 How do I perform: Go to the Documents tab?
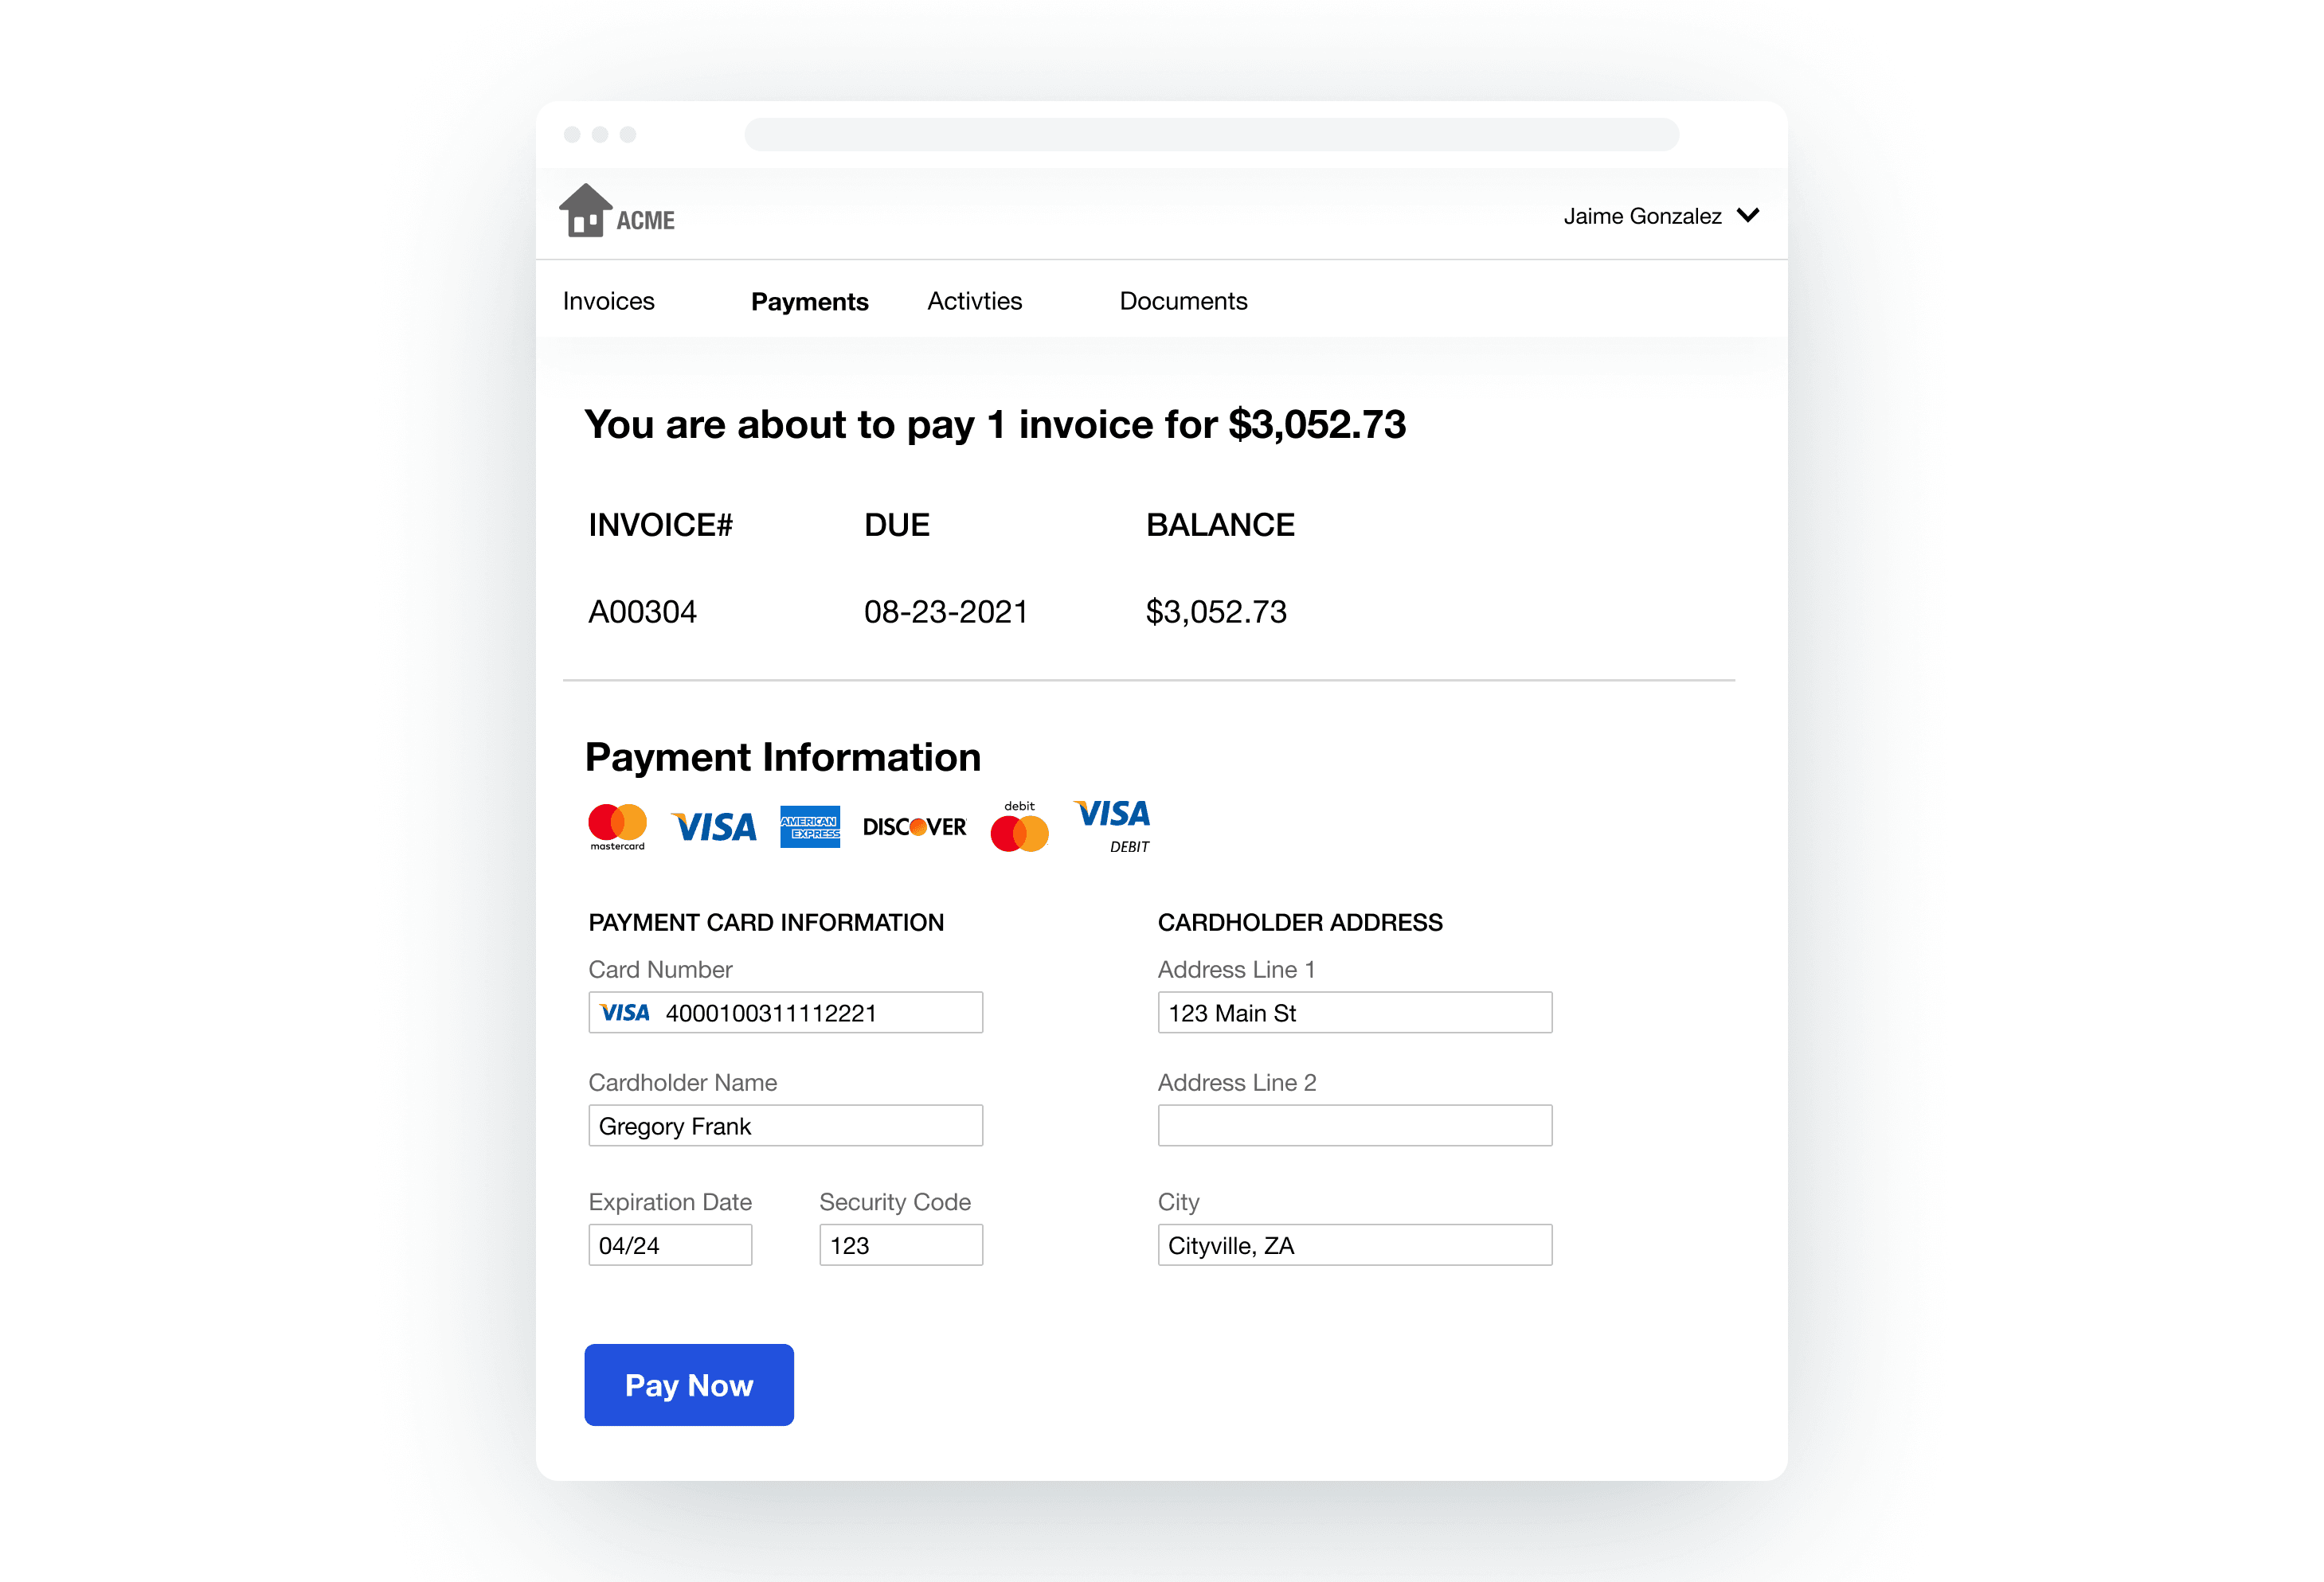1183,301
